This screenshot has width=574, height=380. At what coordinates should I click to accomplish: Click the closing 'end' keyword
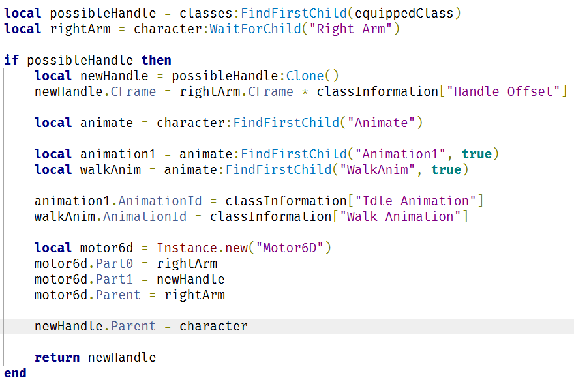pyautogui.click(x=16, y=373)
